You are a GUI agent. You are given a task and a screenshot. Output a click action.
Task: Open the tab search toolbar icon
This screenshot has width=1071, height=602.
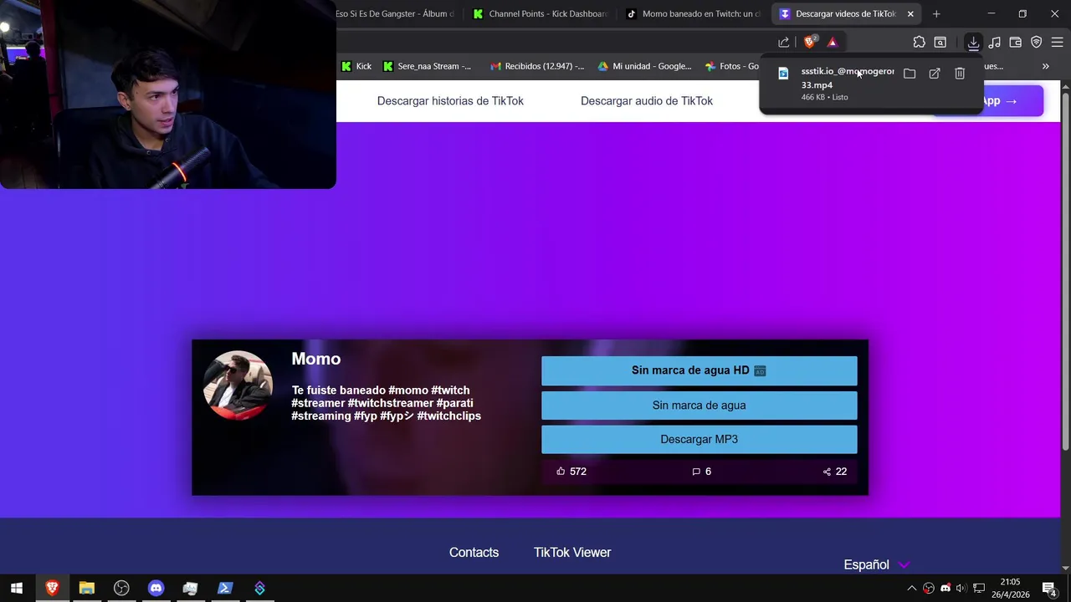[x=940, y=42]
